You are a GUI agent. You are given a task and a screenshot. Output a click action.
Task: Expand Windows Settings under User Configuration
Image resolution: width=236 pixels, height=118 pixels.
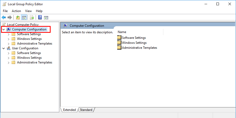(9, 58)
